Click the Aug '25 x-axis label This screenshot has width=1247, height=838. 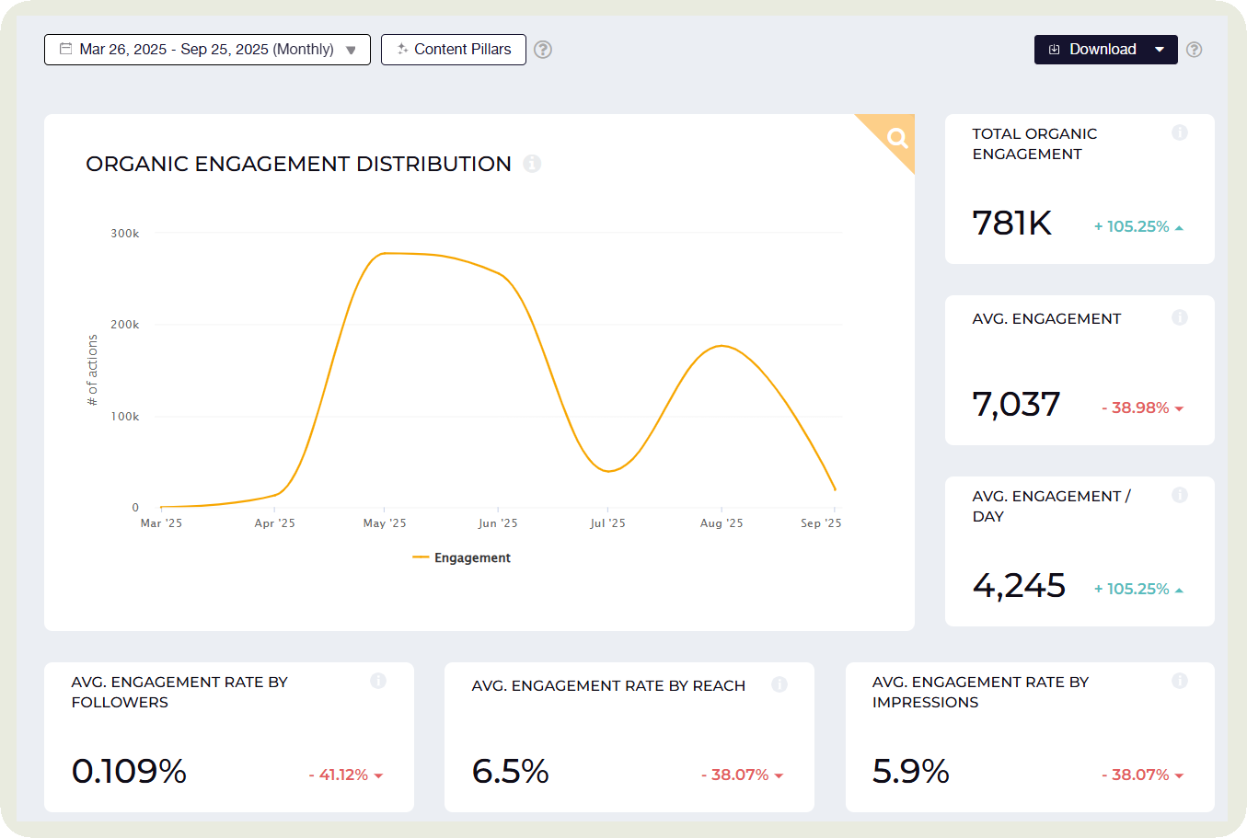pos(721,523)
